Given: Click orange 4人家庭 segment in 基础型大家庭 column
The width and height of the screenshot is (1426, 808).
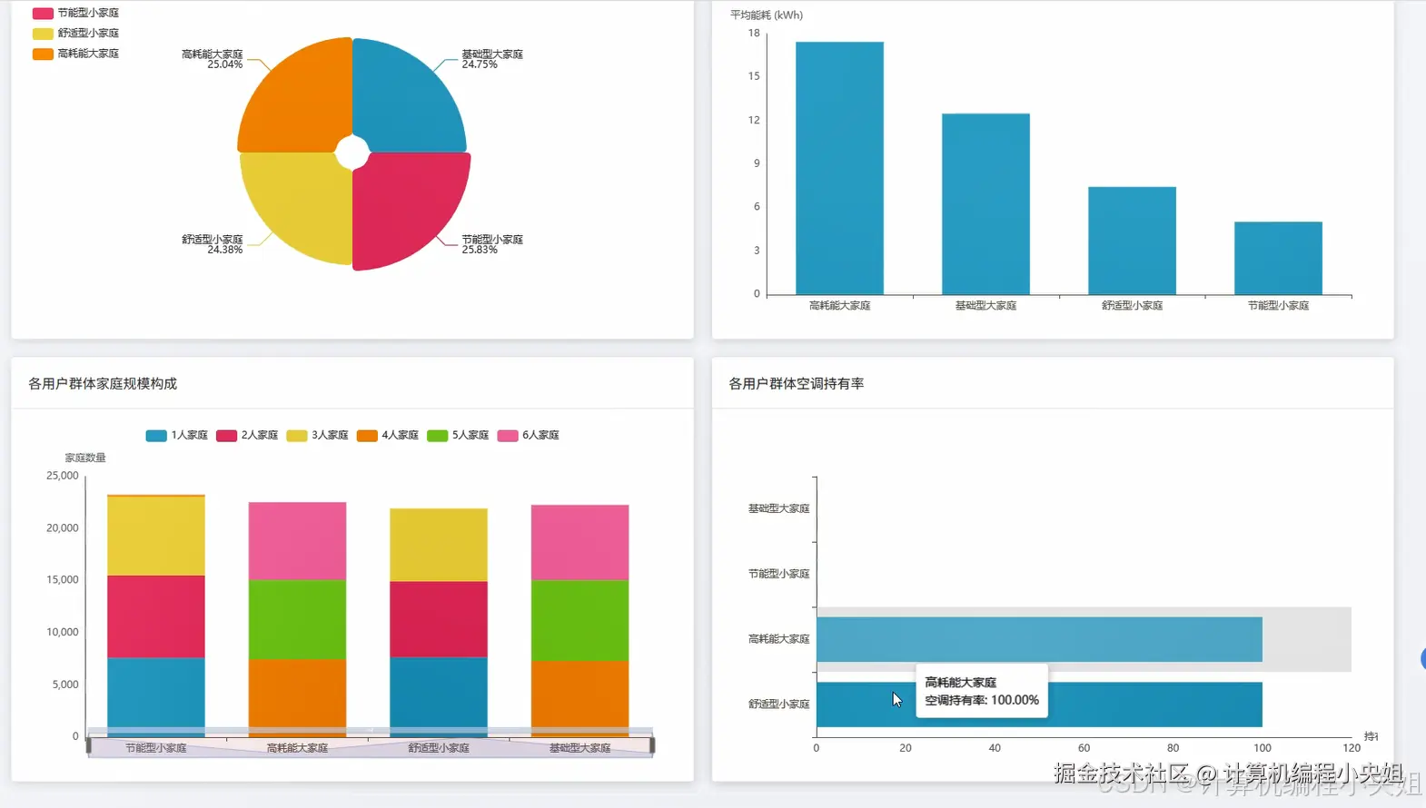Looking at the screenshot, I should tap(579, 695).
